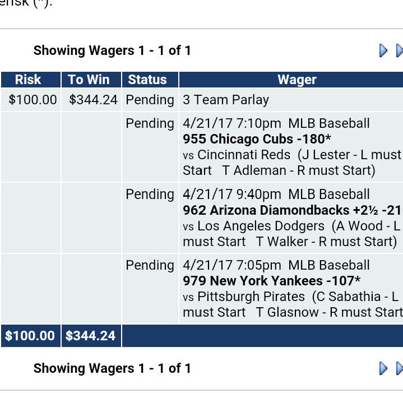Image resolution: width=403 pixels, height=393 pixels.
Task: Go to next page using bottom arrow
Action: [x=383, y=368]
